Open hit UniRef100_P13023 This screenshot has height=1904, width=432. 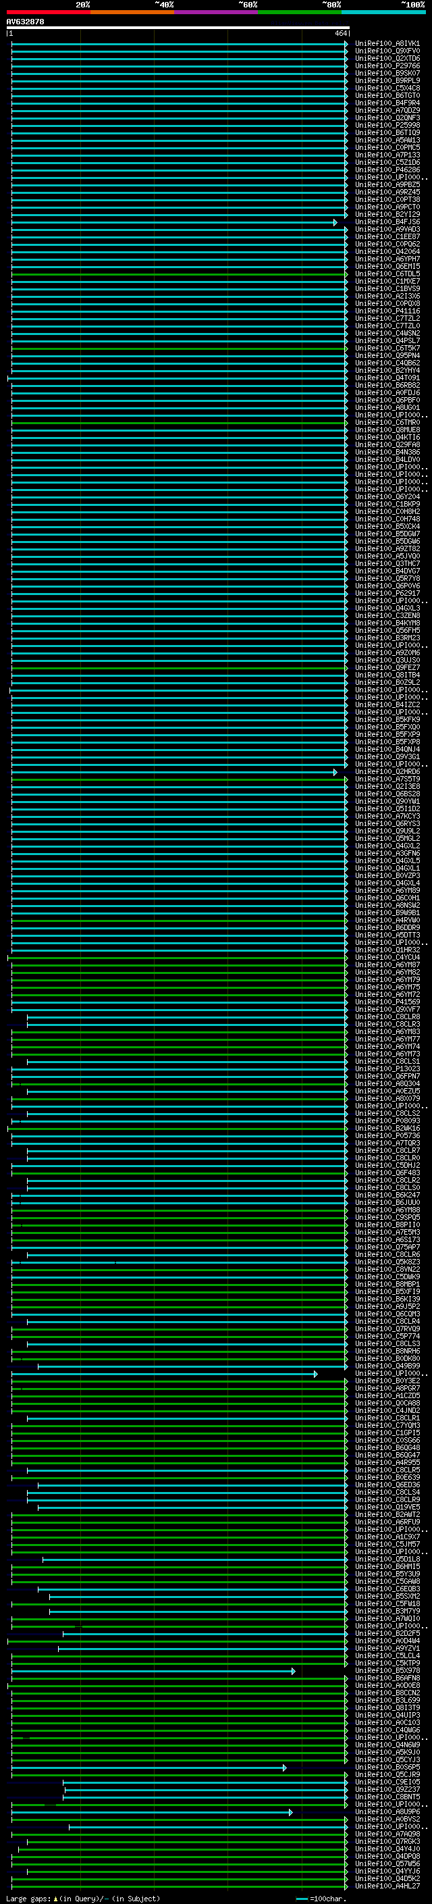pyautogui.click(x=387, y=1069)
